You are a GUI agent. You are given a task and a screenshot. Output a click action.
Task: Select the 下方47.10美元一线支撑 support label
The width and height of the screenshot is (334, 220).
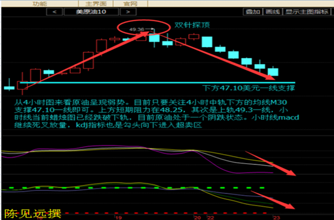coord(248,88)
